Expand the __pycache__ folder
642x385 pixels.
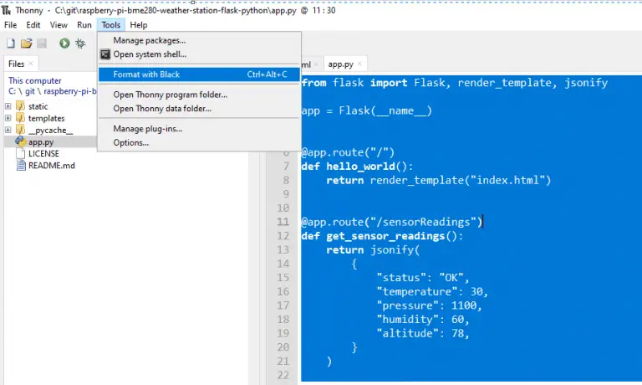pyautogui.click(x=8, y=130)
